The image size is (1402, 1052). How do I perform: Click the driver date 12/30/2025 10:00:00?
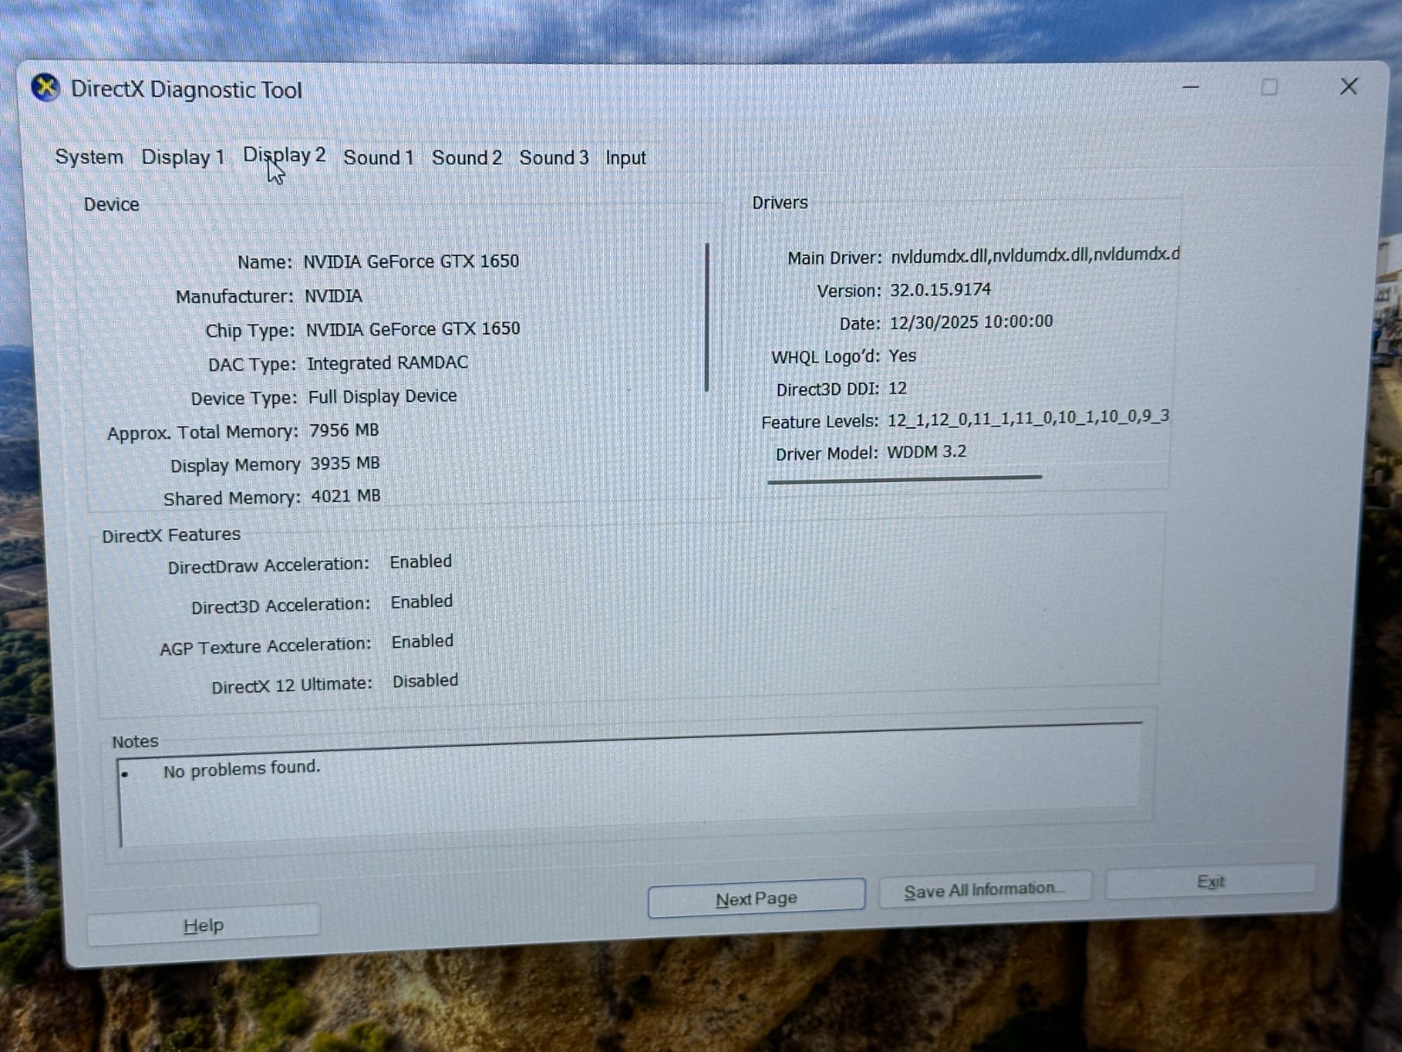coord(971,322)
